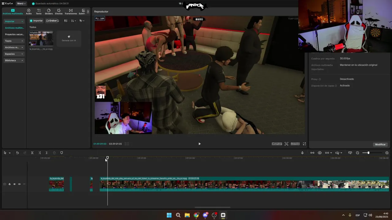
Task: Open the preview axis dropdown arrow
Action: [x=341, y=153]
